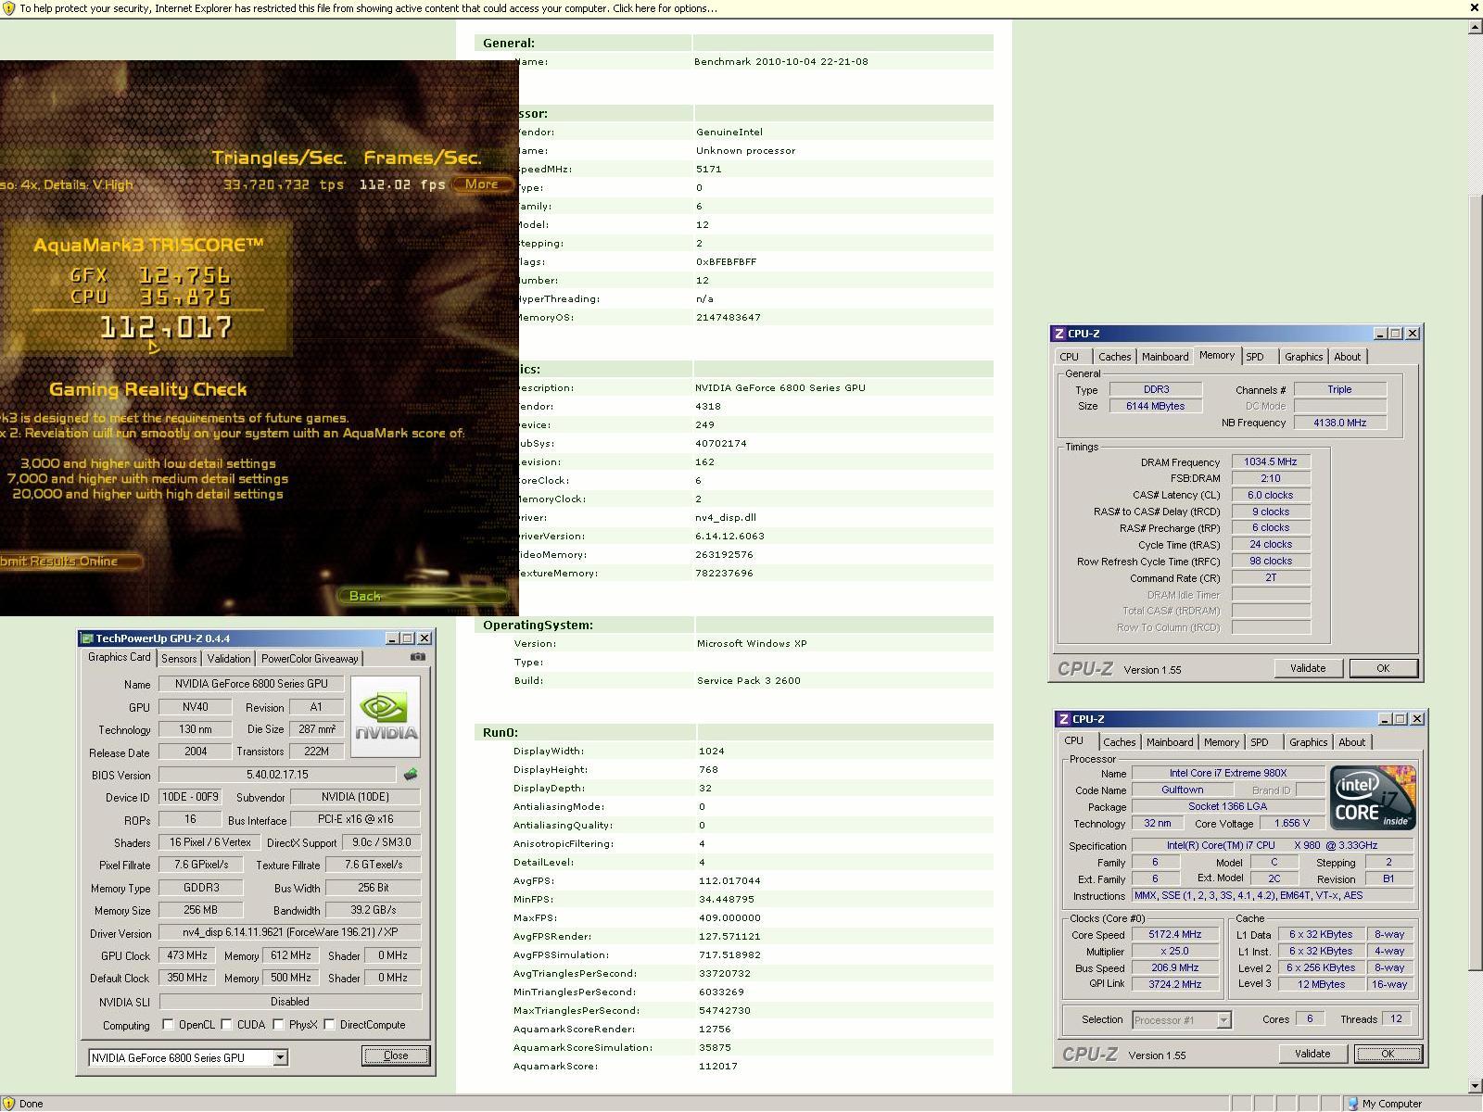Click the AquamarkScore value 112017 in results
Screen dimensions: 1483x1112
[x=718, y=1066]
